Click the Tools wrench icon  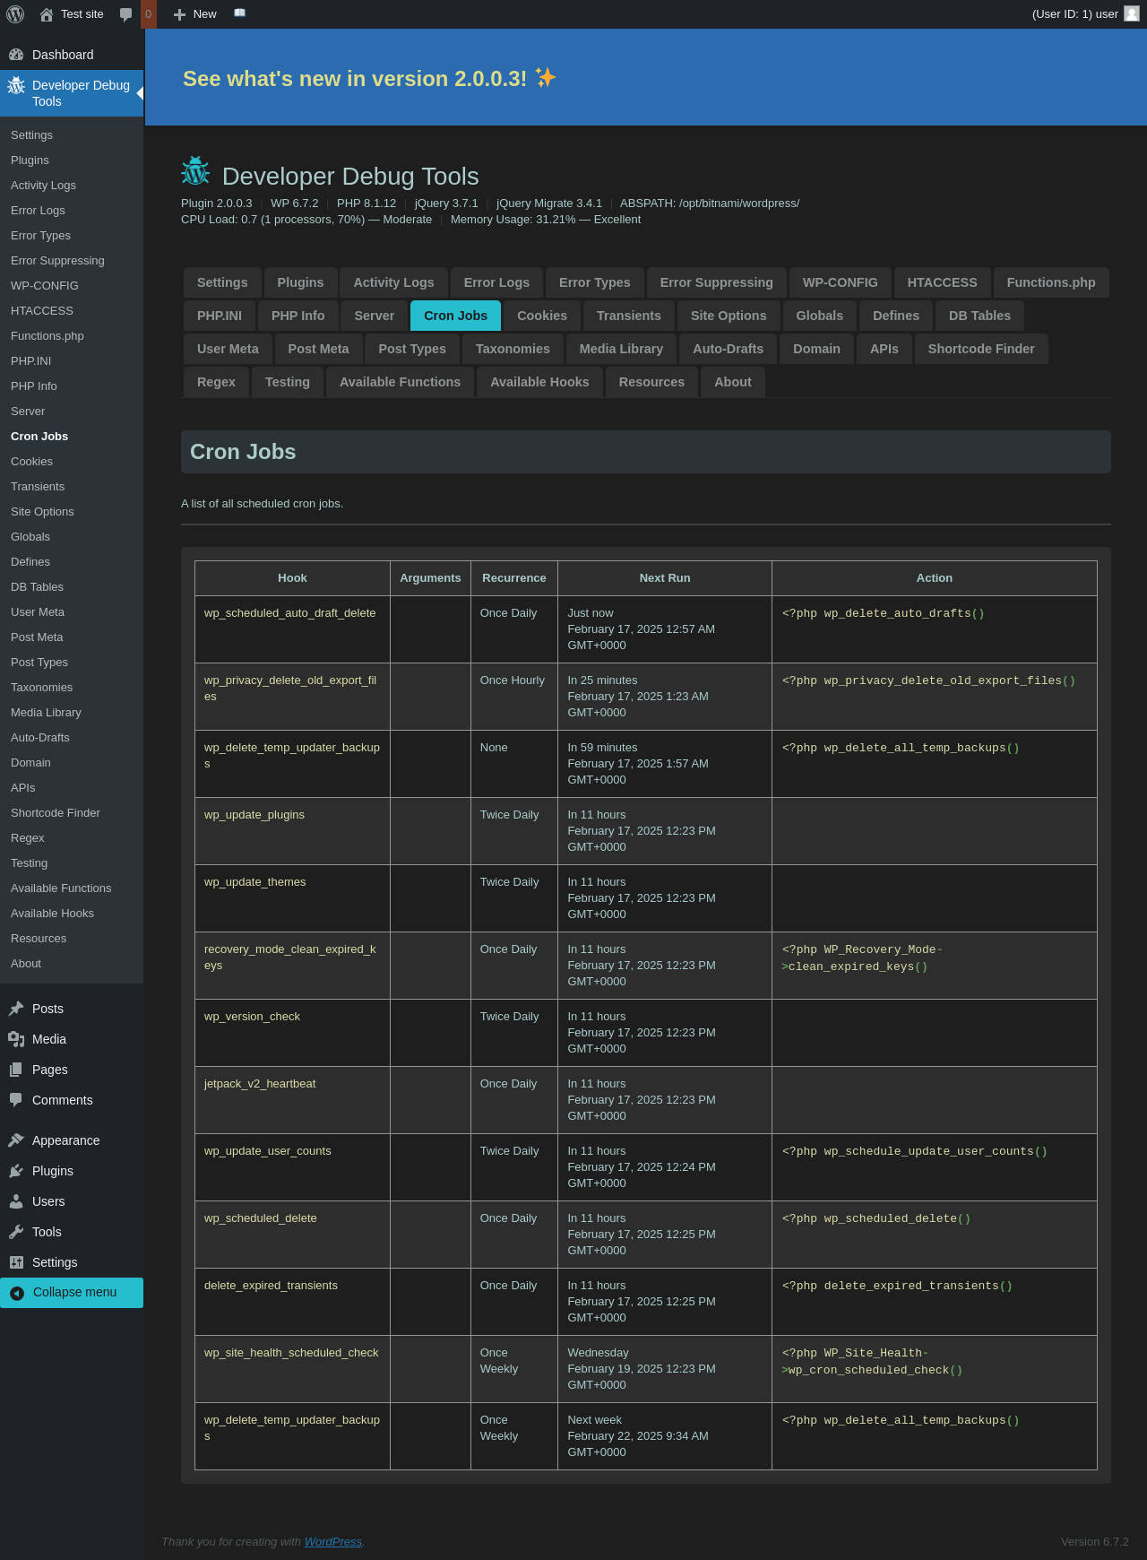click(16, 1232)
